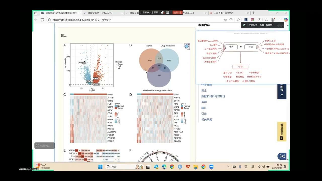Open the network Wi-Fi tray icon

tap(259, 167)
